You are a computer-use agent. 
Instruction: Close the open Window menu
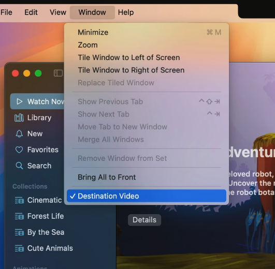click(92, 12)
